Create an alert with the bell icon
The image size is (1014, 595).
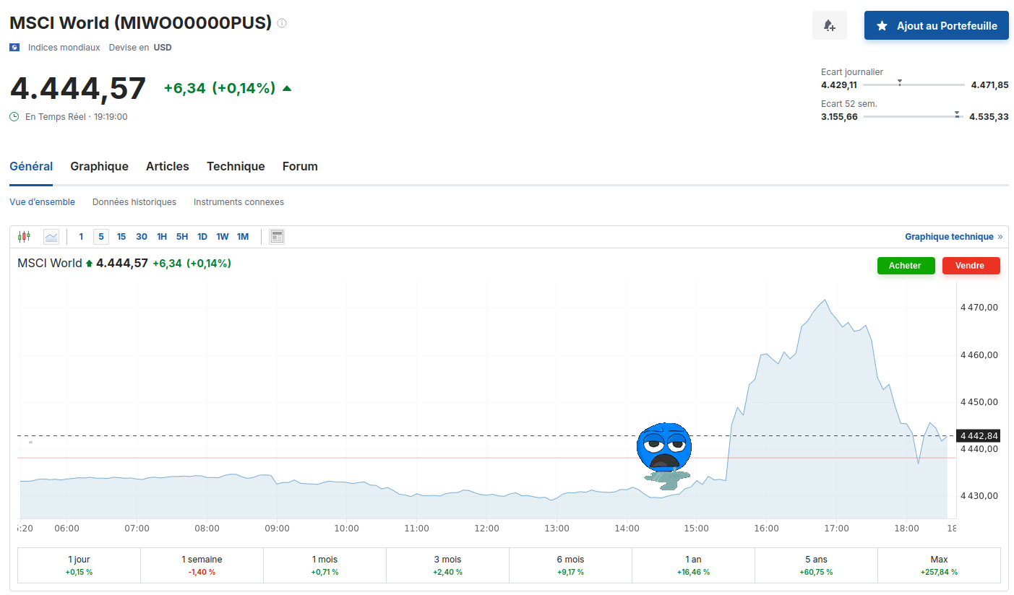[x=829, y=26]
